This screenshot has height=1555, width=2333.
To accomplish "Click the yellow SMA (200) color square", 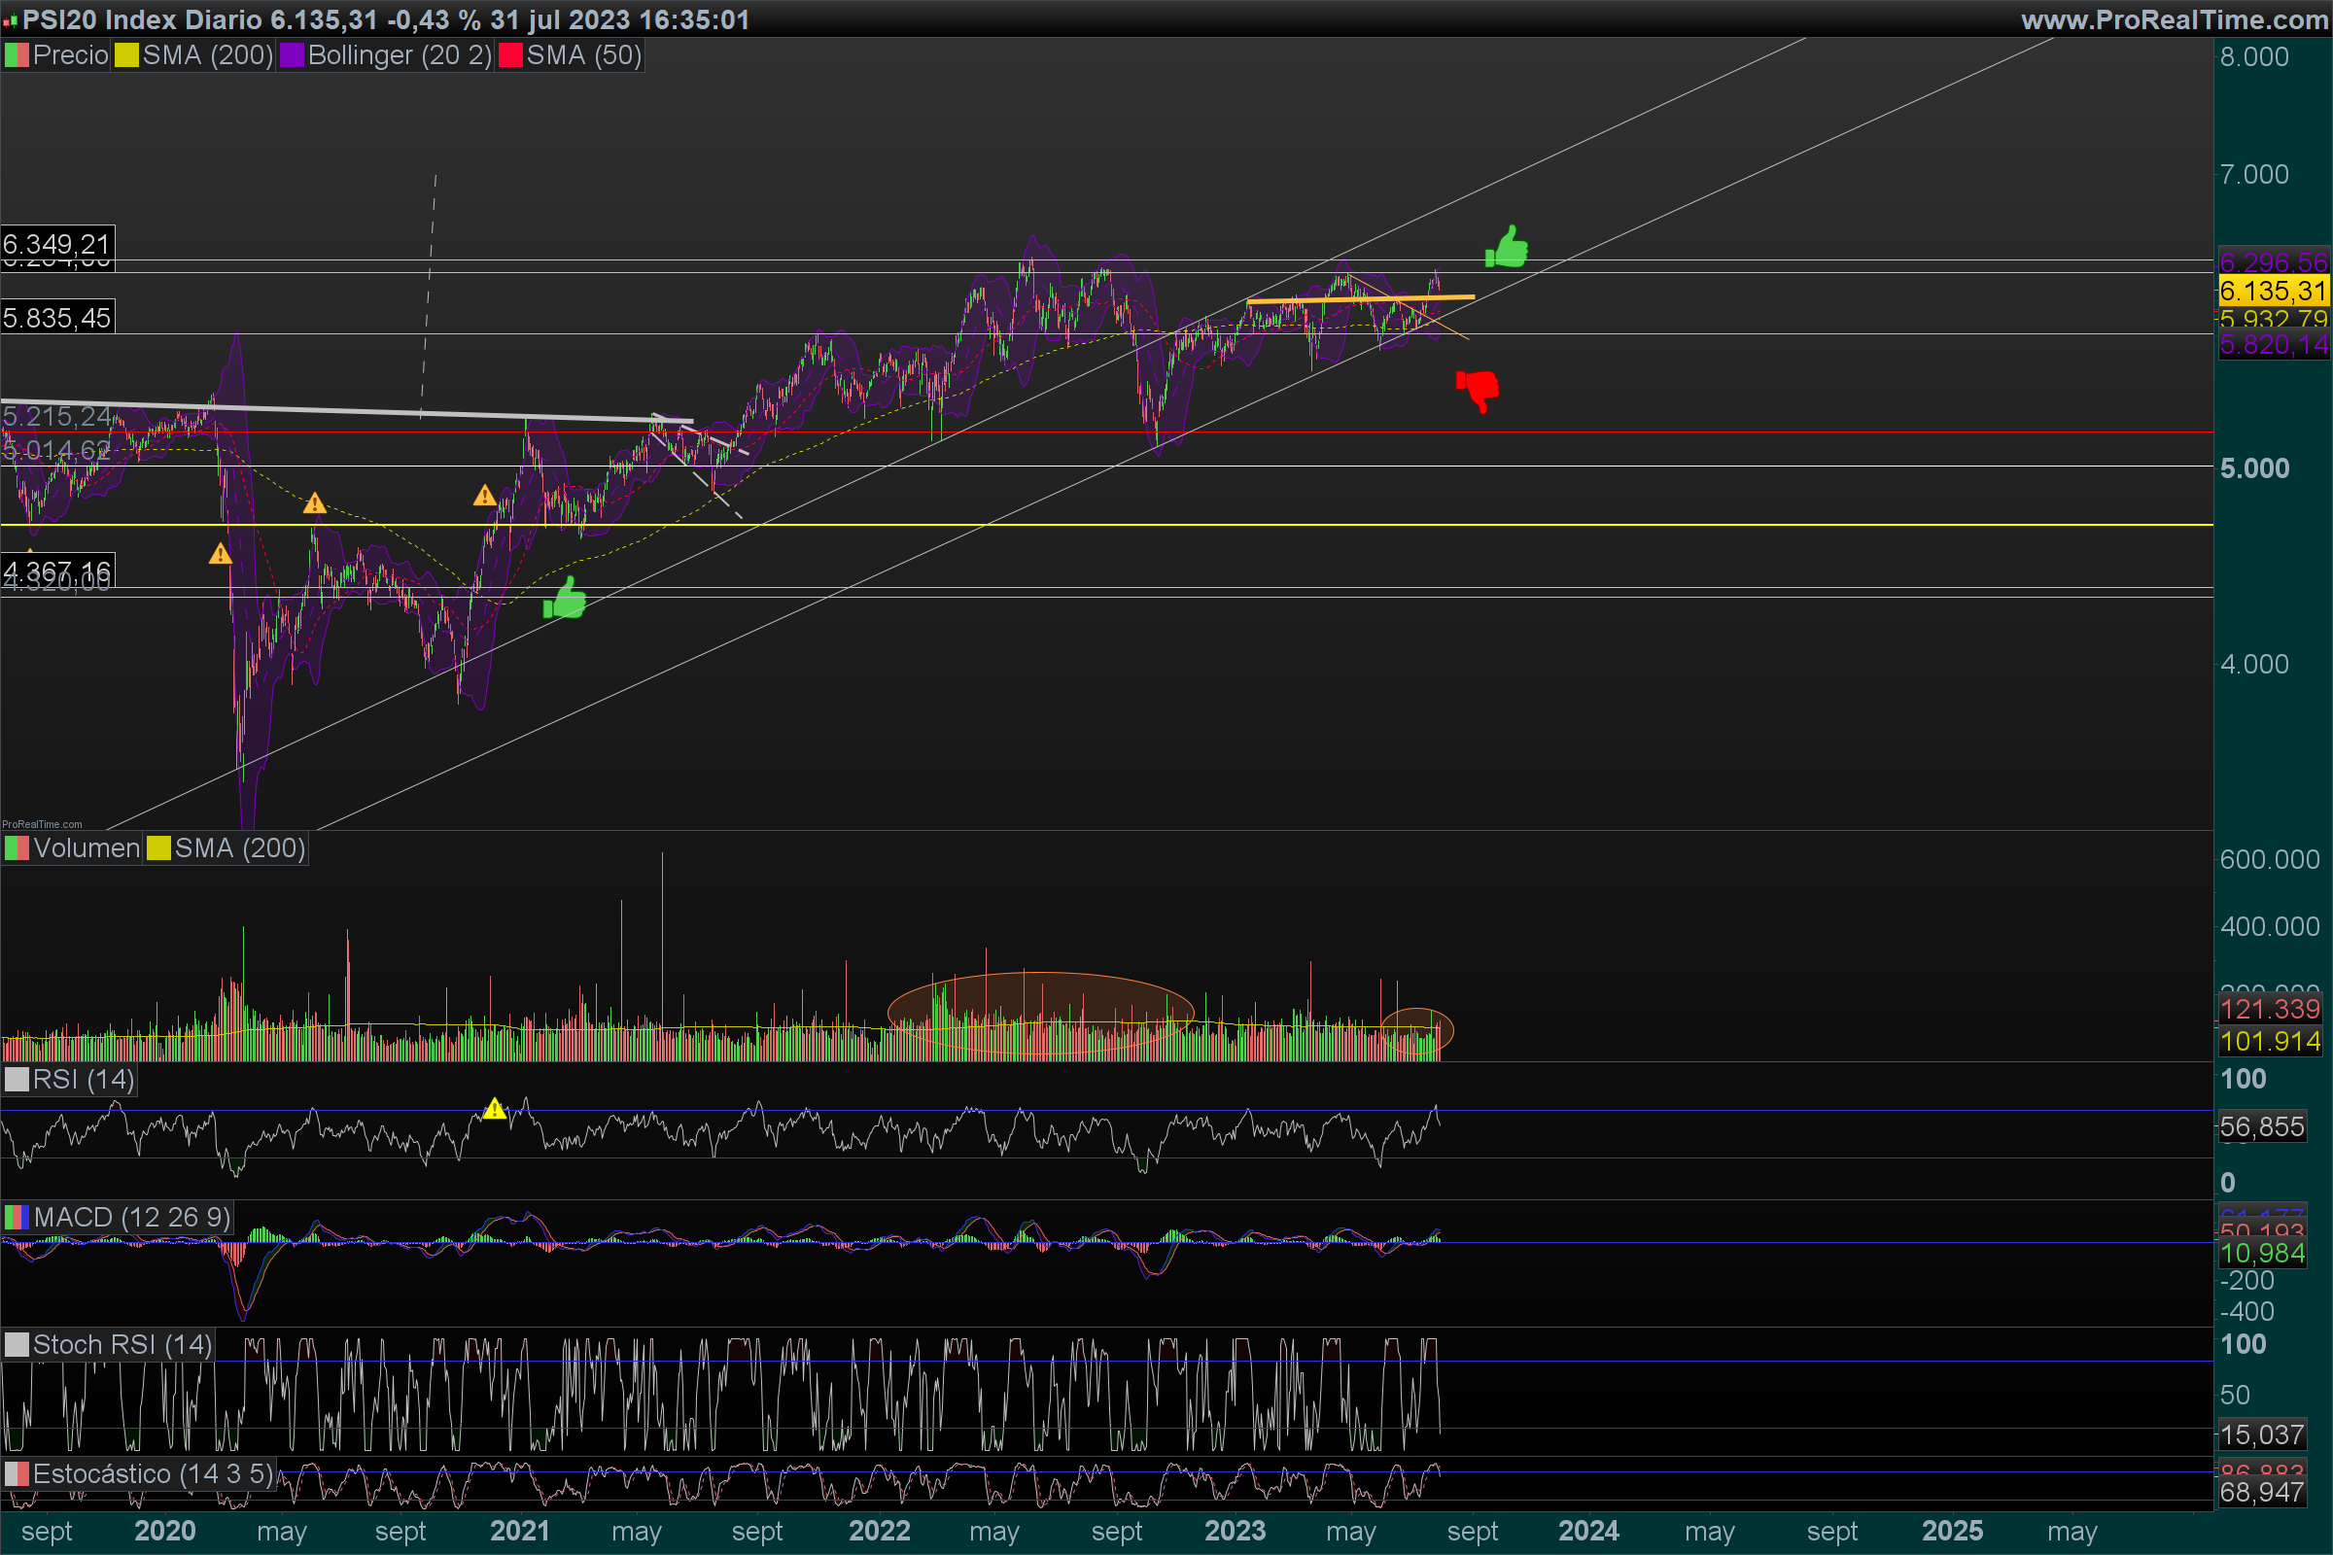I will [126, 55].
